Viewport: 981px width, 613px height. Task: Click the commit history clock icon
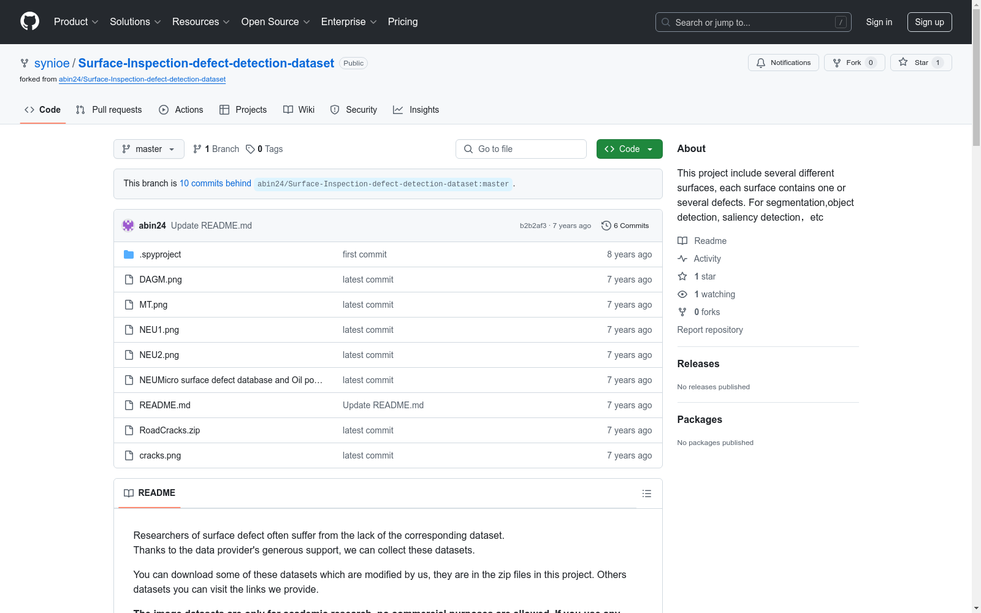click(x=606, y=226)
